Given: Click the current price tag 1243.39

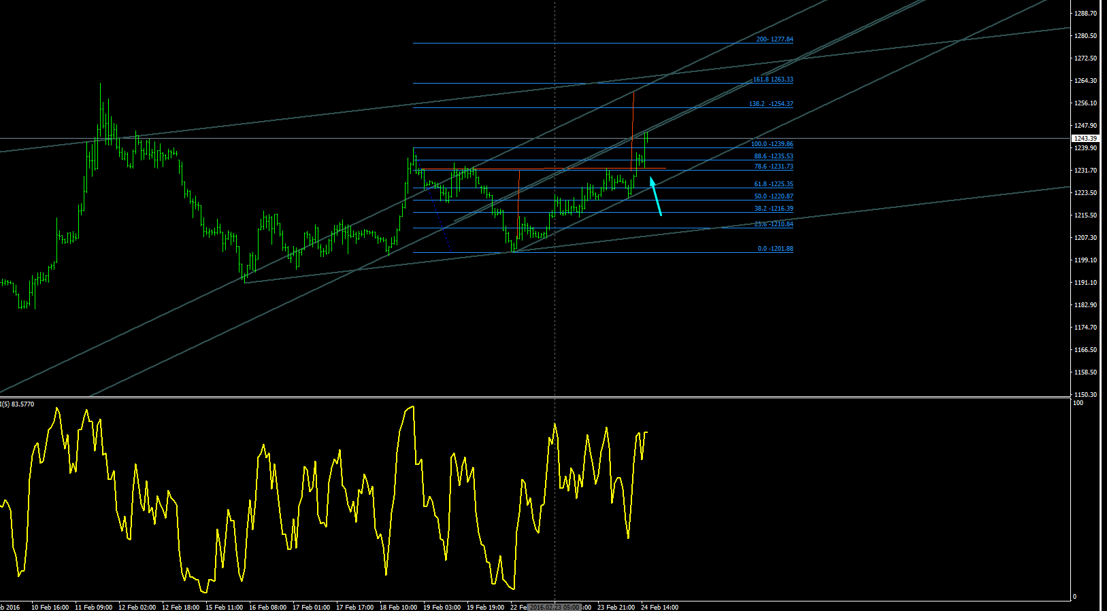Looking at the screenshot, I should point(1085,139).
